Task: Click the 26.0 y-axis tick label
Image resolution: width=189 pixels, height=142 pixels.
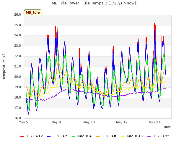Action: [18, 15]
